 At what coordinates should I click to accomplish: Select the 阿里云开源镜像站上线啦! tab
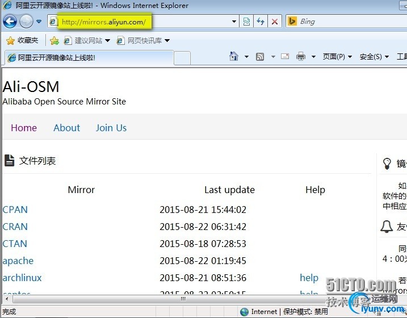coord(89,57)
